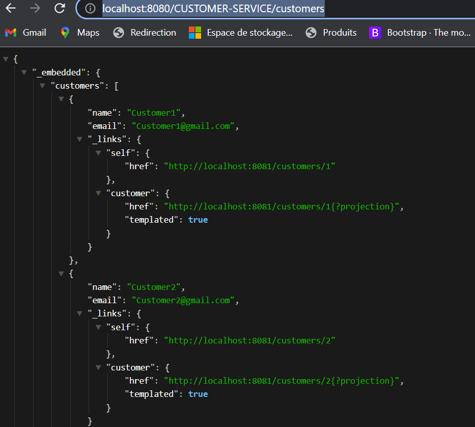Image resolution: width=475 pixels, height=427 pixels.
Task: Select the URL in the address bar
Action: click(213, 9)
